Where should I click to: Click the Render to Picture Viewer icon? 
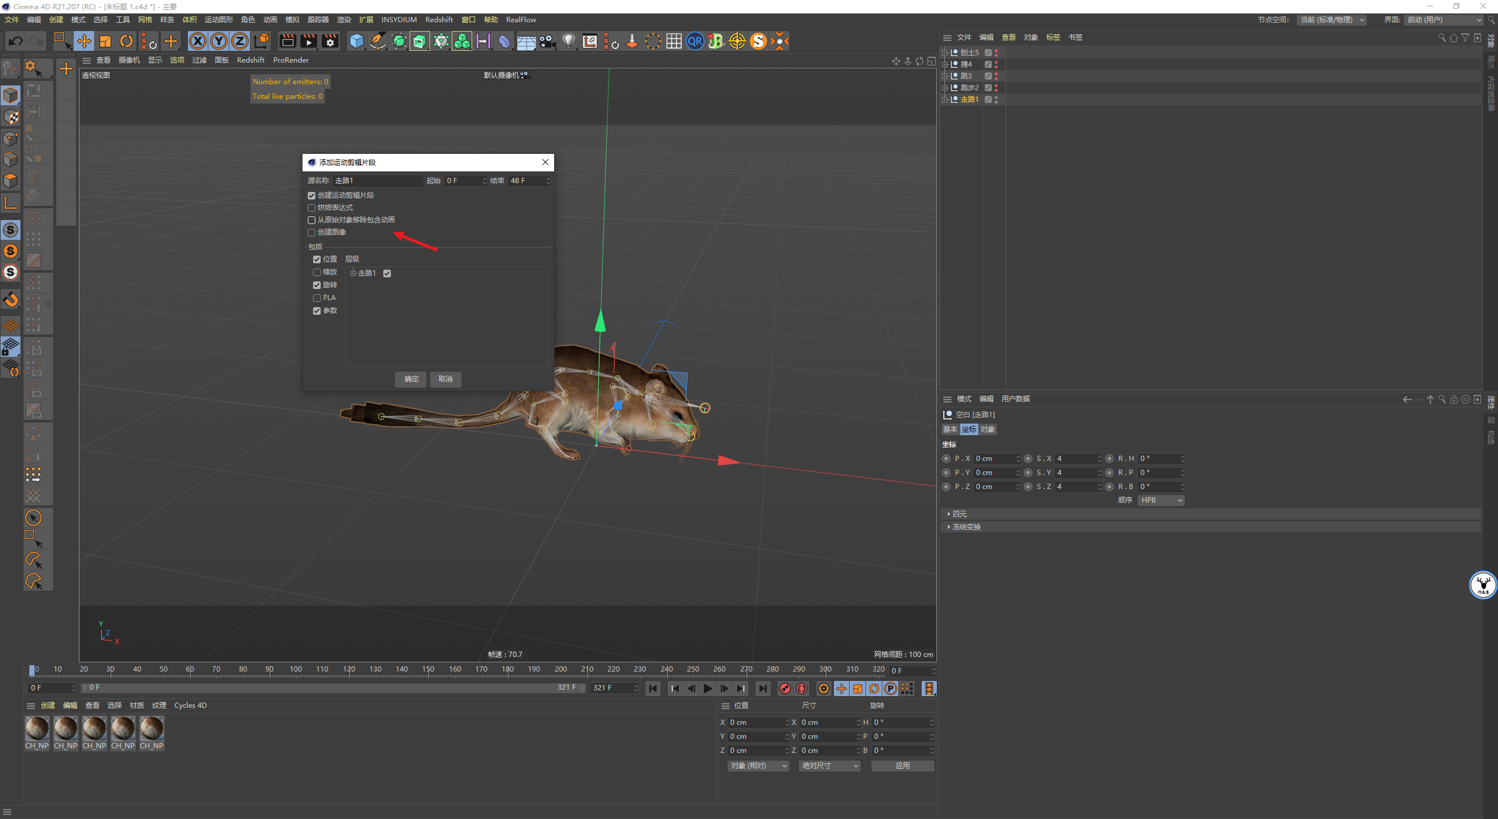coord(308,41)
